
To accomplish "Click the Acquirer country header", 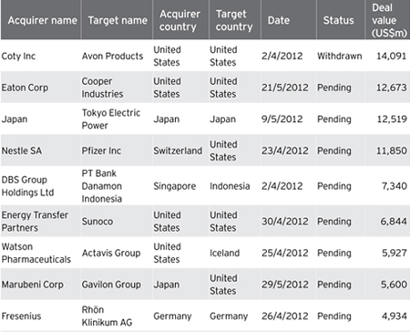I will pos(179,20).
